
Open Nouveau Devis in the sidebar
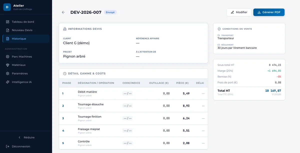[26, 30]
